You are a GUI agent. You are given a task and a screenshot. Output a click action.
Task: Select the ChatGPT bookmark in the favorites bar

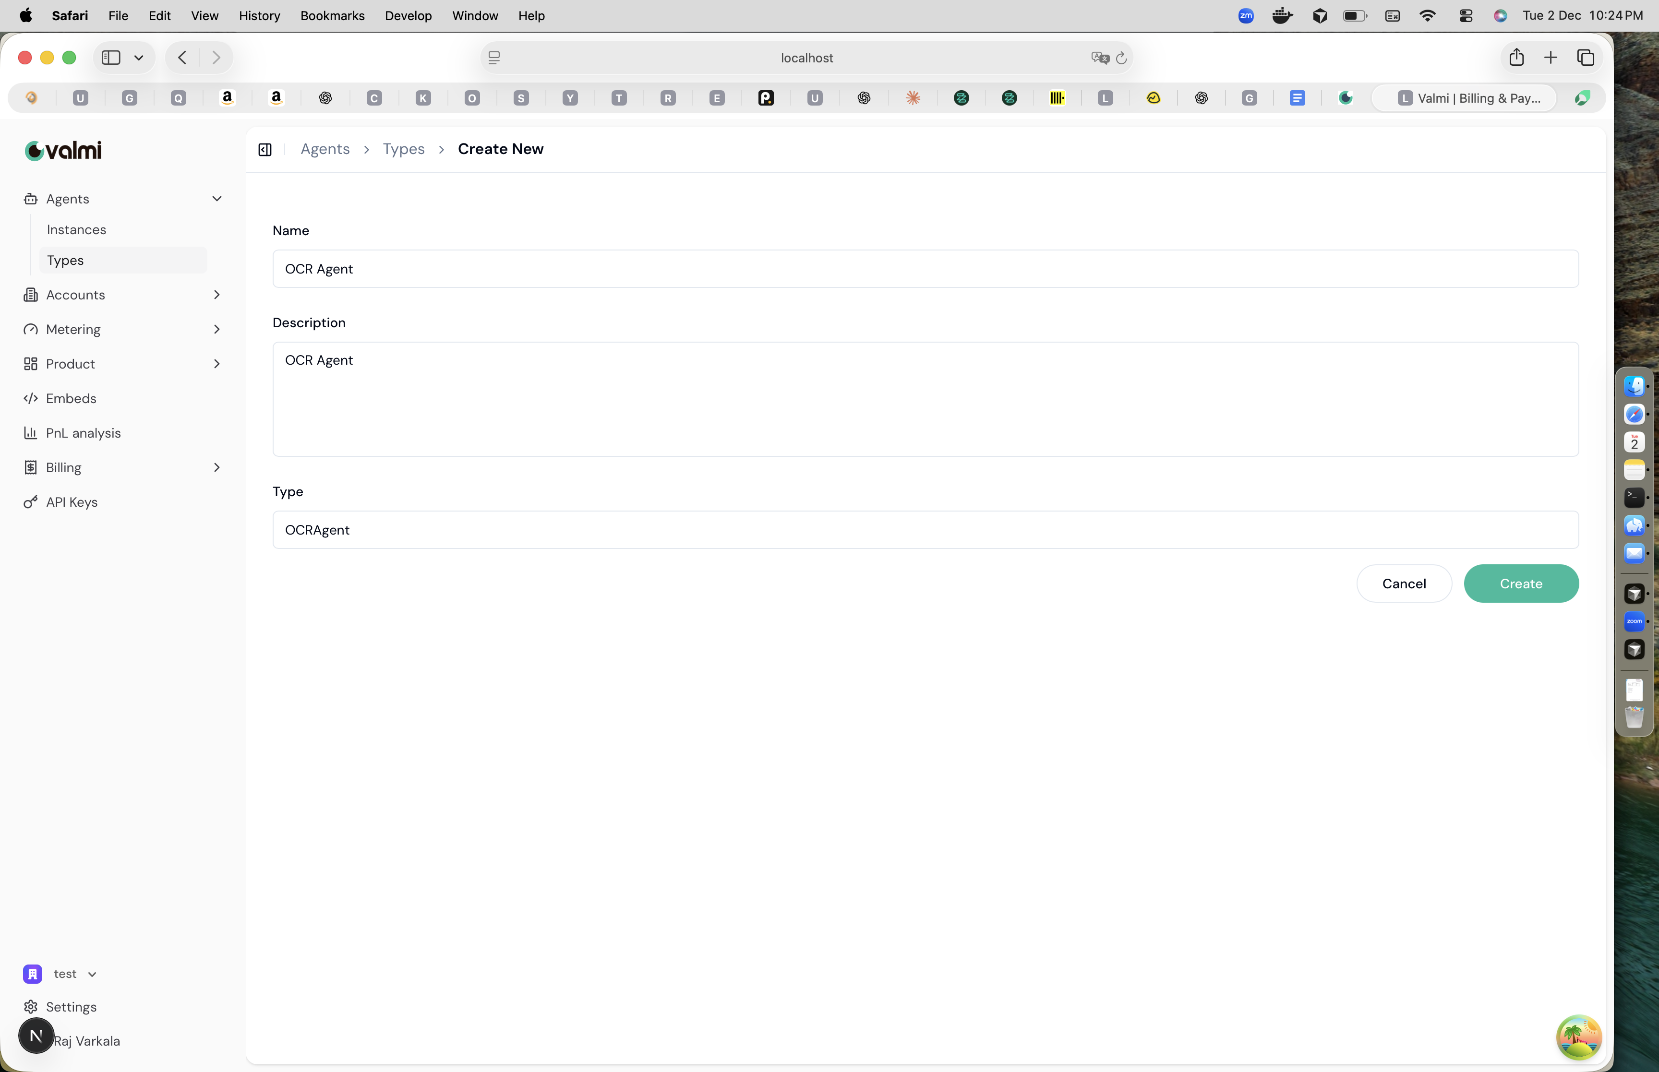[326, 97]
